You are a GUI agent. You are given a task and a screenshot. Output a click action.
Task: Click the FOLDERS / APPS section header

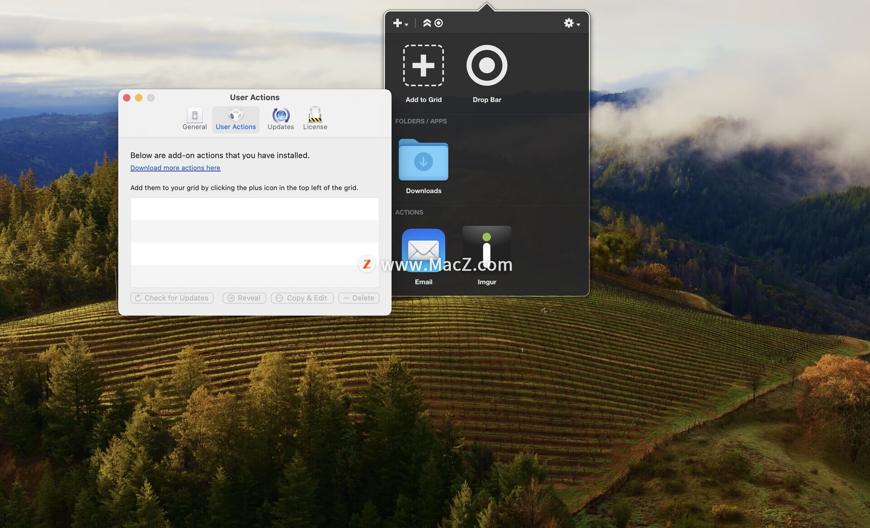coord(421,121)
